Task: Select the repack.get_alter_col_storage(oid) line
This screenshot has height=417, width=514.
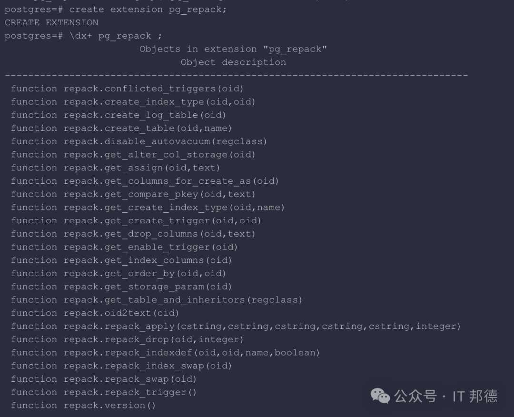Action: [x=133, y=155]
